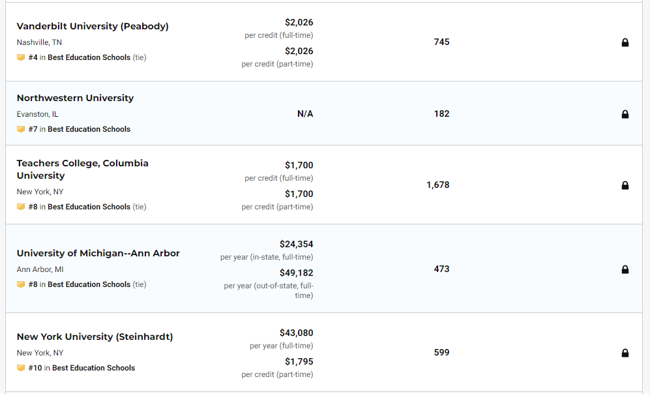Click NYU's #10 in Best Education Schools link

coord(82,368)
